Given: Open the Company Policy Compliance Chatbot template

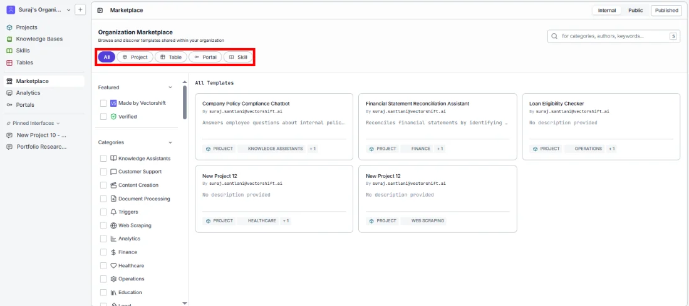Looking at the screenshot, I should tap(274, 127).
